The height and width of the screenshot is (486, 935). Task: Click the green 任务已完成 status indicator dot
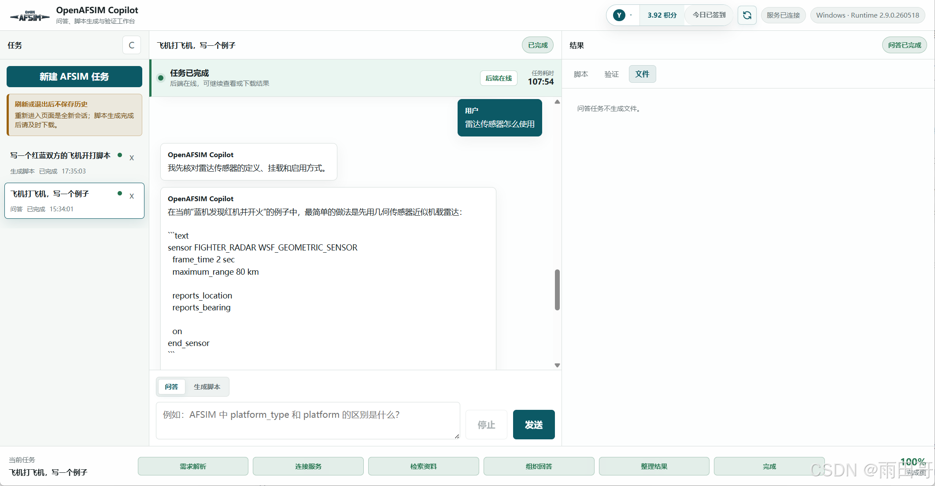coord(161,78)
